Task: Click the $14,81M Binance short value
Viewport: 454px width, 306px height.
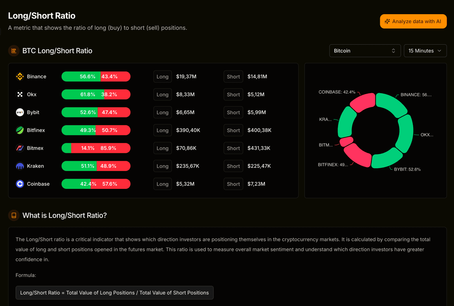Action: click(x=257, y=77)
